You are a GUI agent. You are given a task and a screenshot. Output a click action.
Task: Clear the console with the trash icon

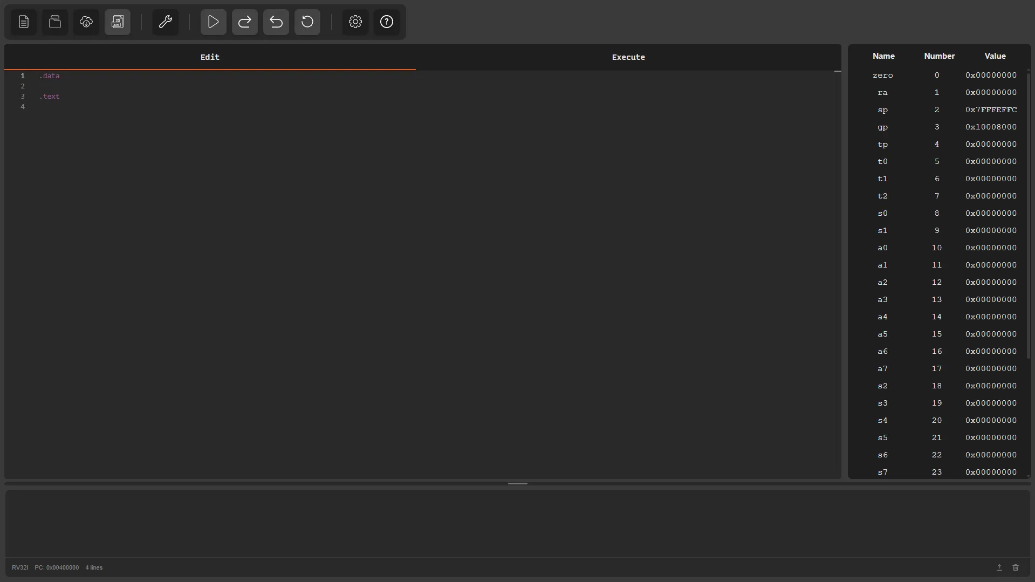pyautogui.click(x=1016, y=567)
